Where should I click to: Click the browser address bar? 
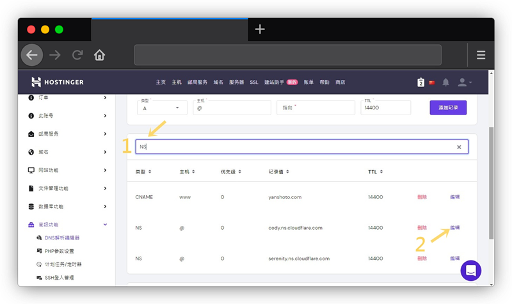point(287,55)
